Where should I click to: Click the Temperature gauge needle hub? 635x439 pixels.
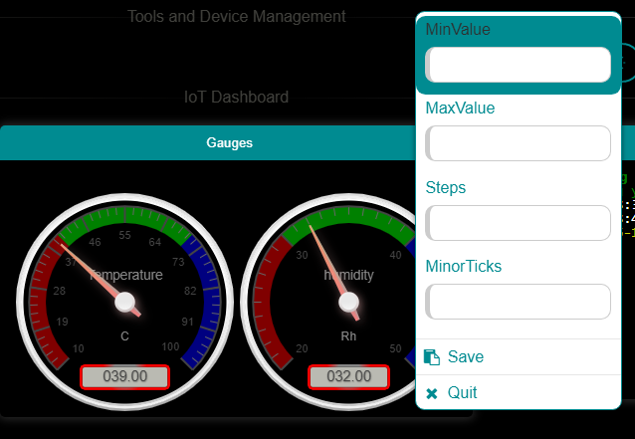point(124,302)
